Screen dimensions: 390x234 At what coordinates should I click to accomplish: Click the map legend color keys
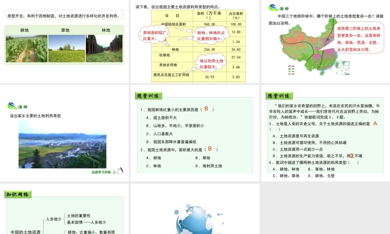291,70
